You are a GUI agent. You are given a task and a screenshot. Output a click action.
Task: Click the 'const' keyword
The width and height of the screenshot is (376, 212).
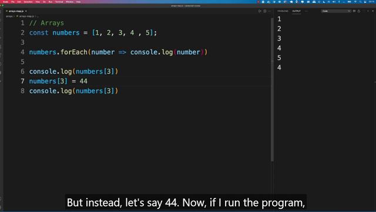(x=39, y=33)
